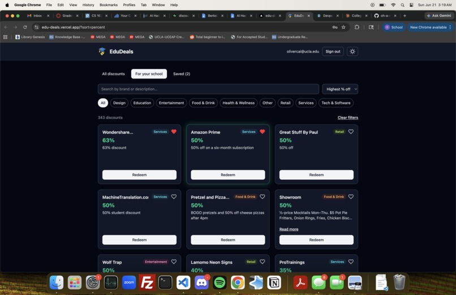This screenshot has width=456, height=295.
Task: Open Ask Gemini in Chrome
Action: (x=439, y=16)
